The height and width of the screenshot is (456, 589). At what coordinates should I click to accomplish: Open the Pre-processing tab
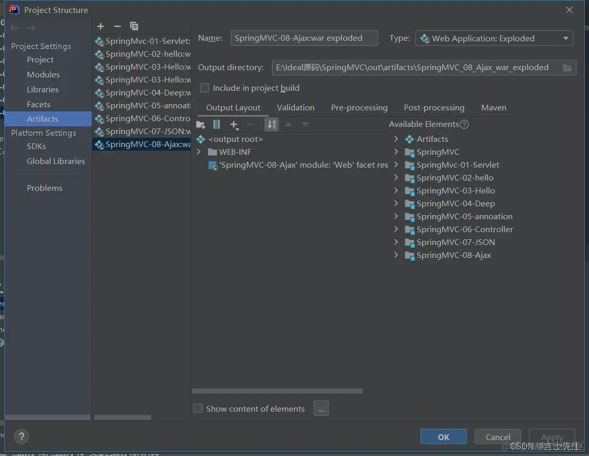(359, 108)
